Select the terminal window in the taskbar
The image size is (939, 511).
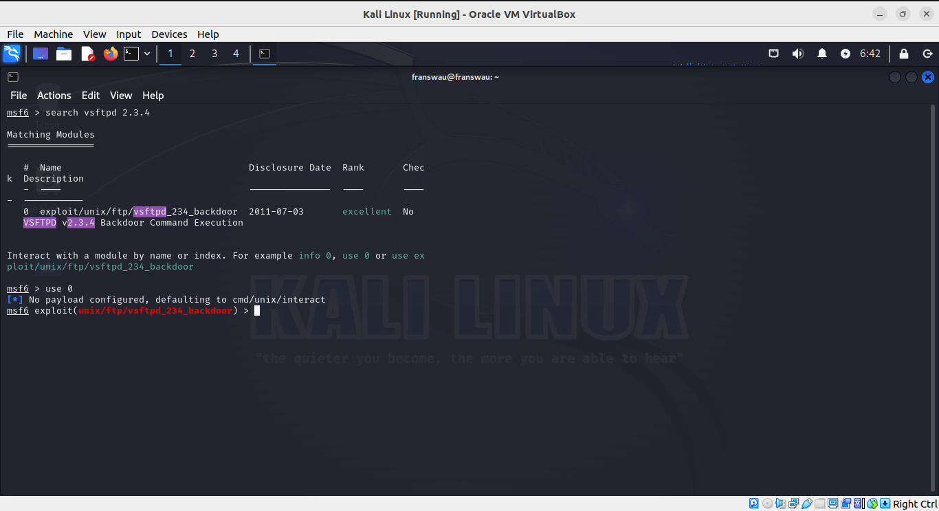tap(265, 54)
